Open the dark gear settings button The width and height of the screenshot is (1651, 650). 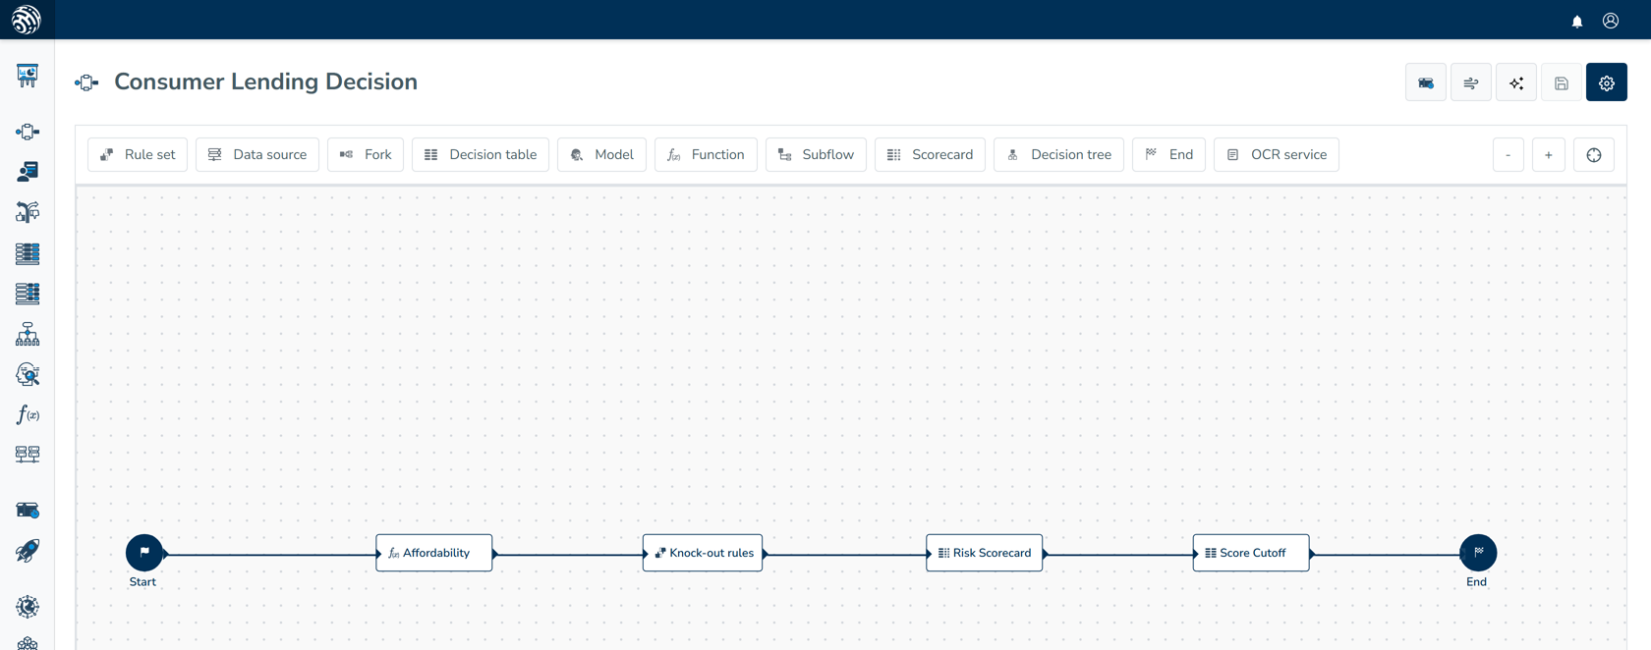tap(1607, 82)
